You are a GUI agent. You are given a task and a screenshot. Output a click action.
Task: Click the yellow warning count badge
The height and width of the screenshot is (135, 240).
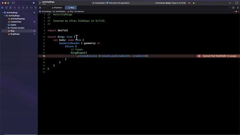(194, 3)
